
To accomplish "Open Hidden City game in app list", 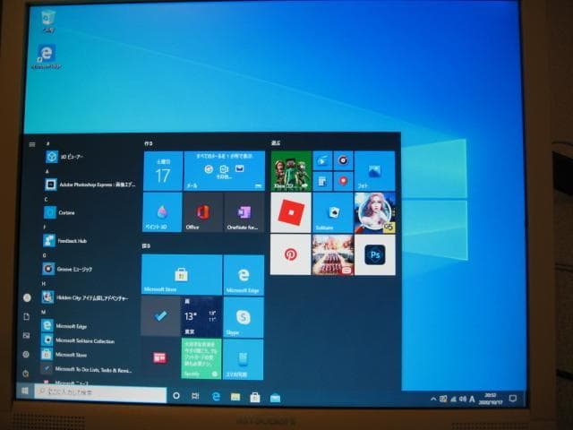I will click(89, 297).
